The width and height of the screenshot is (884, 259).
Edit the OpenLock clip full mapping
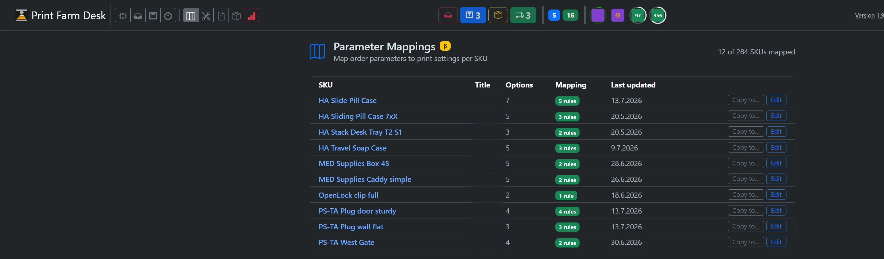[776, 195]
